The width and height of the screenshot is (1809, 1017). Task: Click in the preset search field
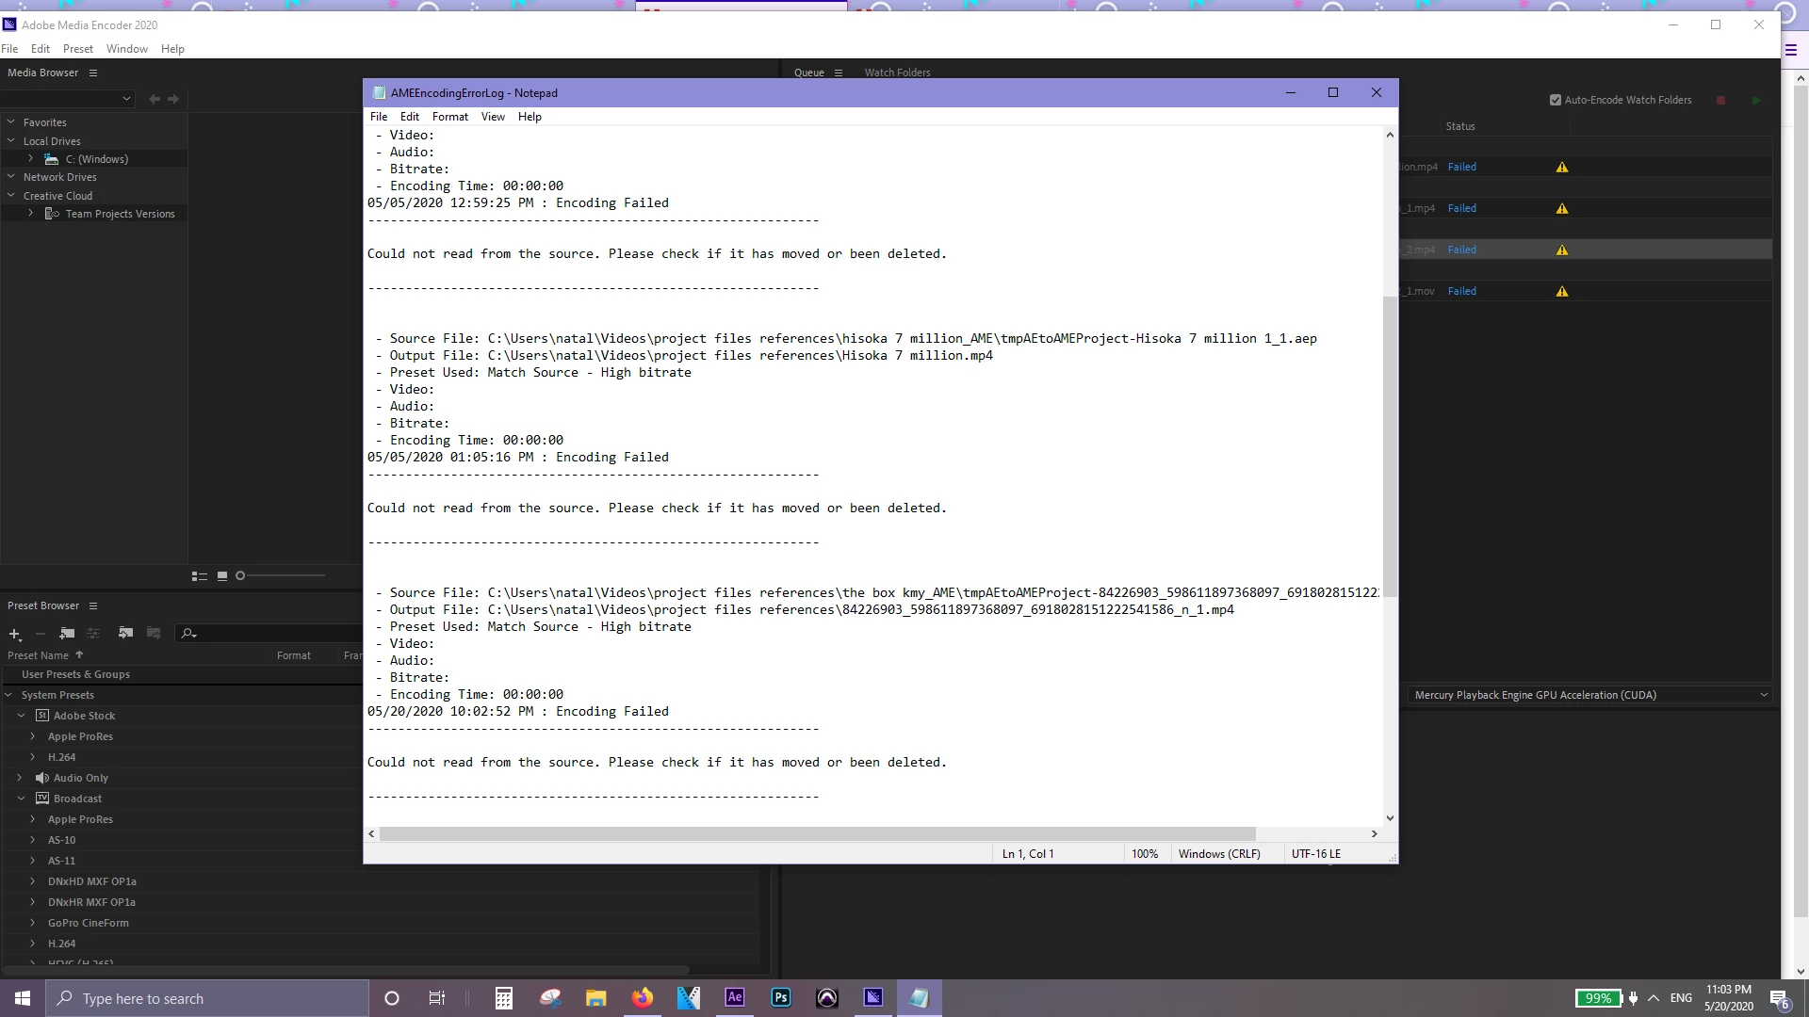click(x=273, y=634)
